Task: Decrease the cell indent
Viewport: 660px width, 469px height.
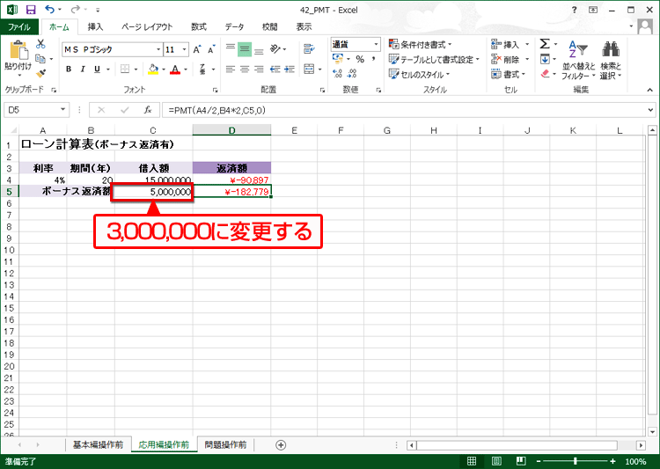Action: [x=275, y=69]
